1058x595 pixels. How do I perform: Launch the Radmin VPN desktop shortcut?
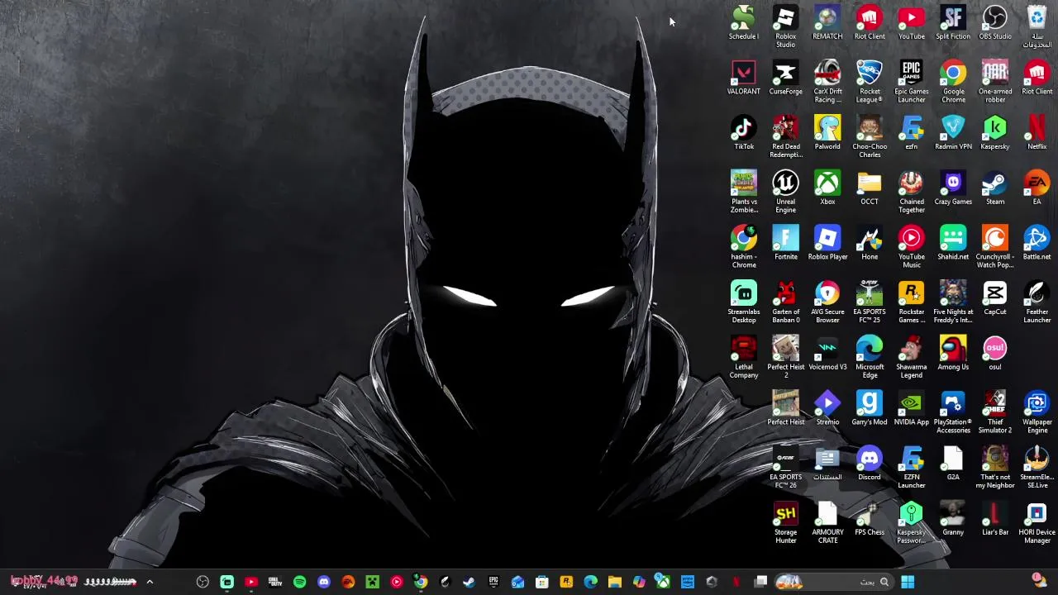(953, 133)
